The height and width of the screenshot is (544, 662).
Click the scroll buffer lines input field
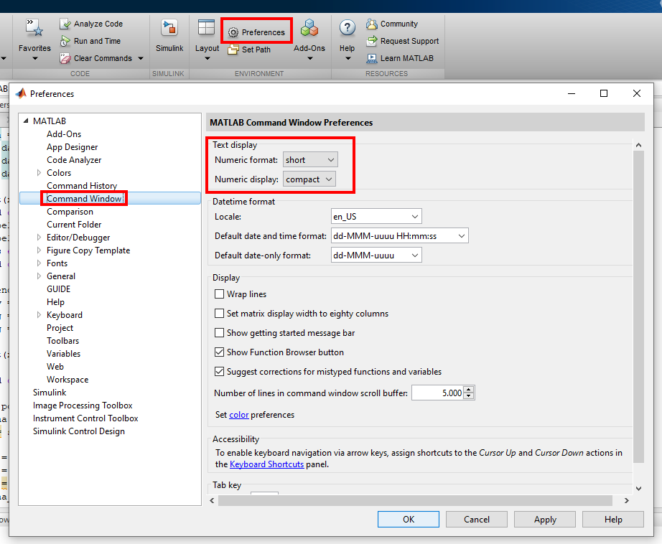click(437, 393)
